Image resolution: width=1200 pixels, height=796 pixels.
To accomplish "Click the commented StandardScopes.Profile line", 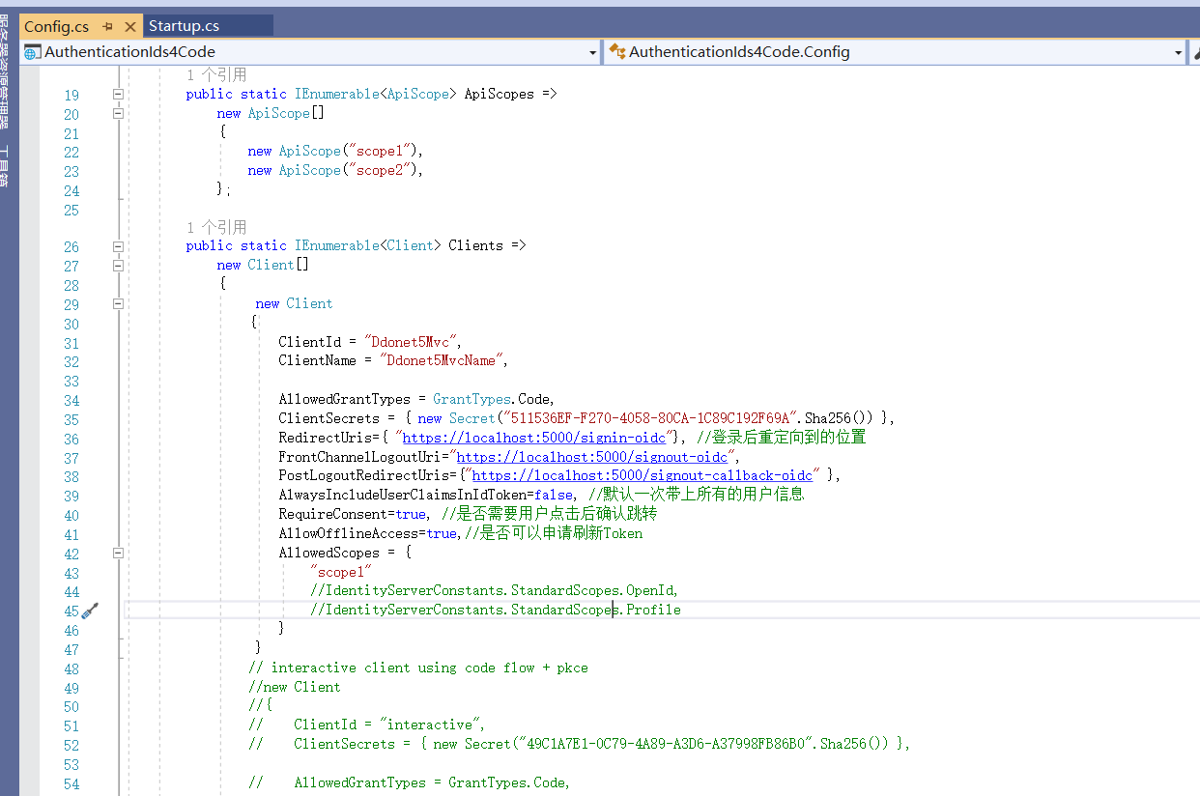I will click(x=496, y=611).
